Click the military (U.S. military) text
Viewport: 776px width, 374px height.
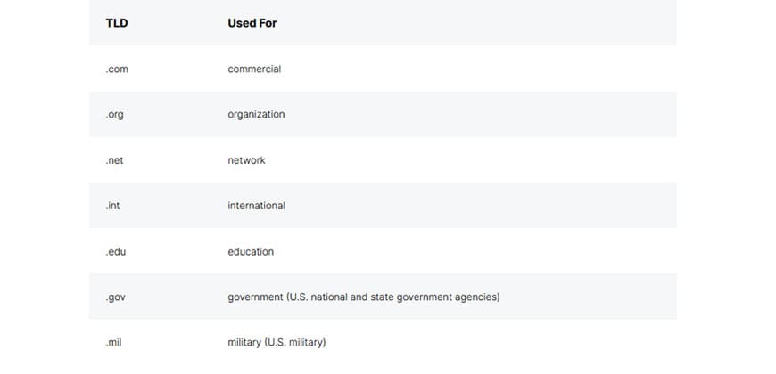coord(277,342)
